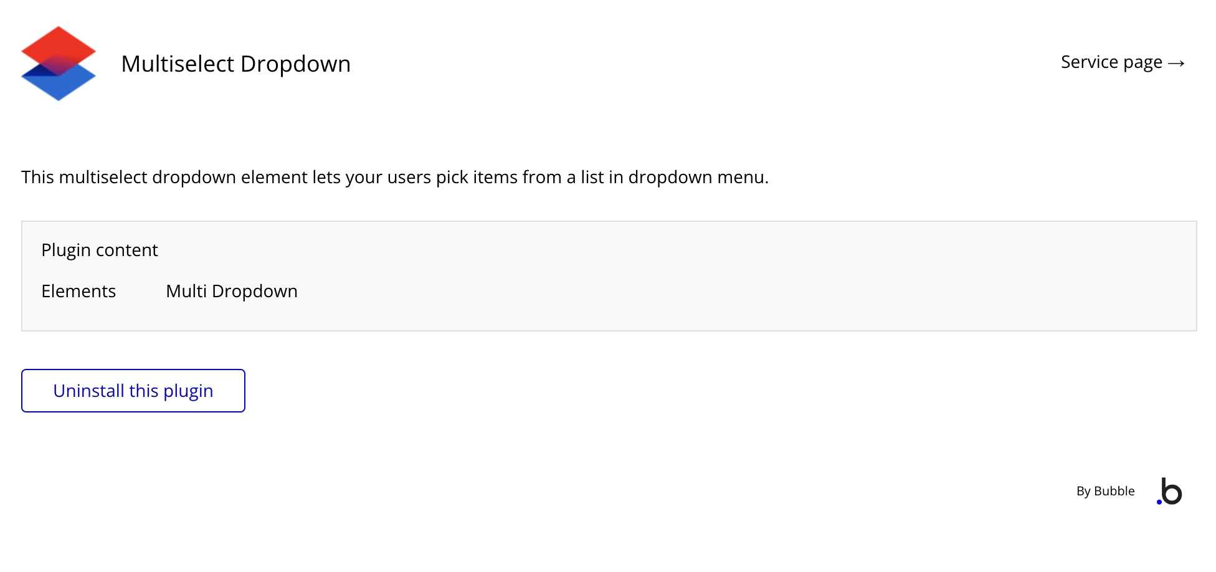Click the Plugin content heading
Screen dimensions: 1216x572
100,250
